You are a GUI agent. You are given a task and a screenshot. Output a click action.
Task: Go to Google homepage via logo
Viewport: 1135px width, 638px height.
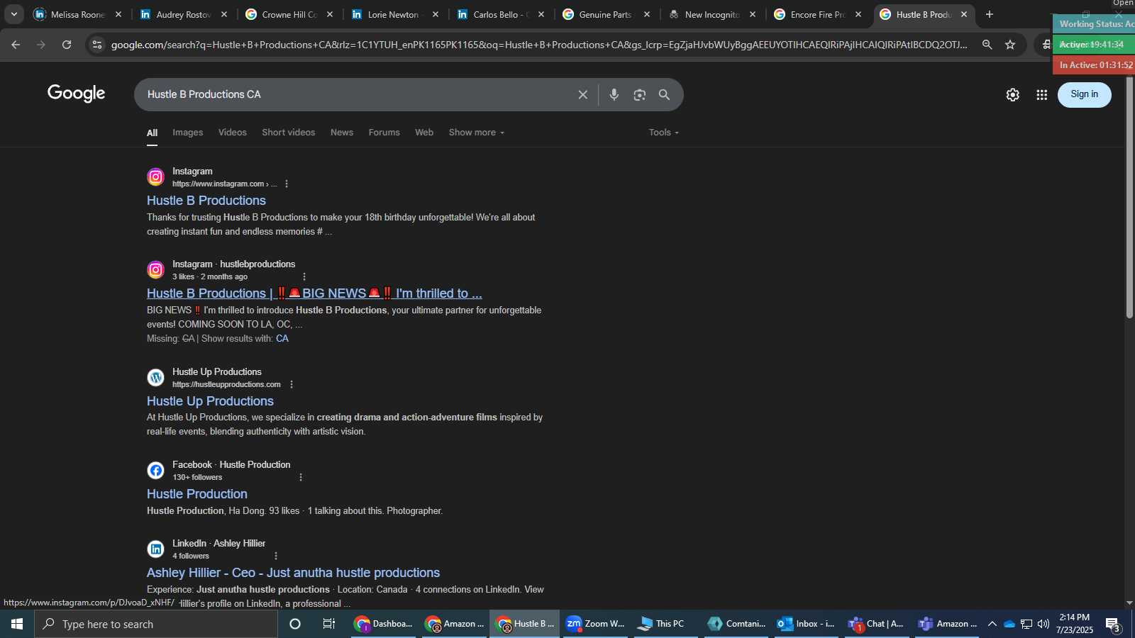pyautogui.click(x=77, y=94)
